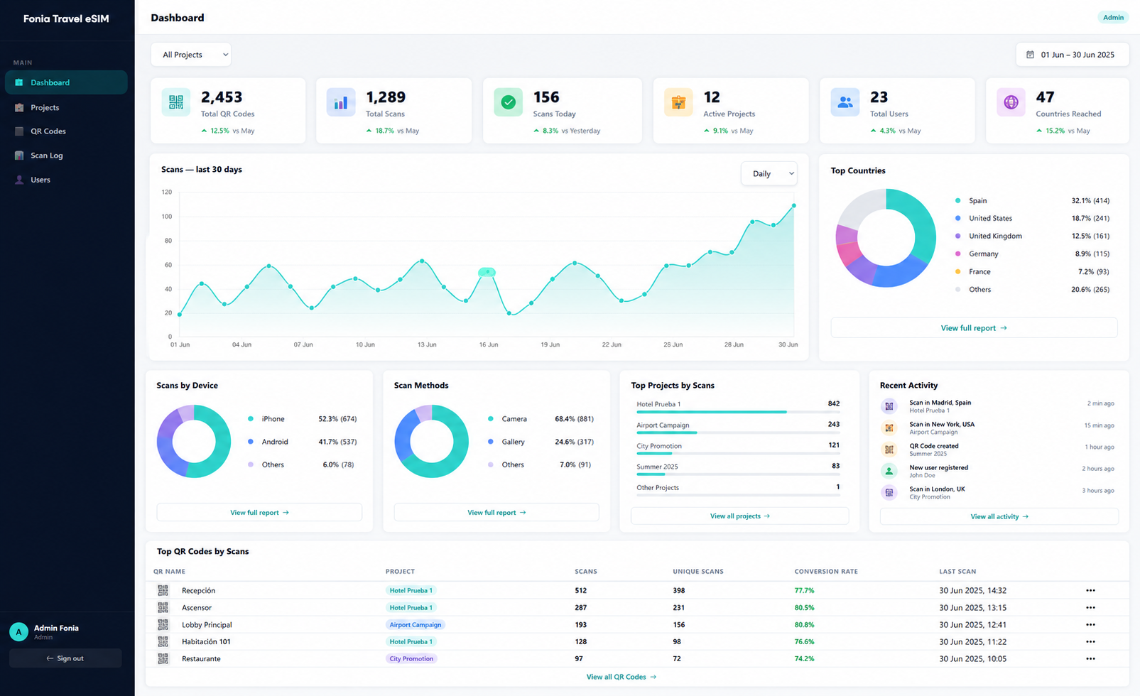Click the calendar icon in date range
1140x696 pixels.
tap(1030, 55)
